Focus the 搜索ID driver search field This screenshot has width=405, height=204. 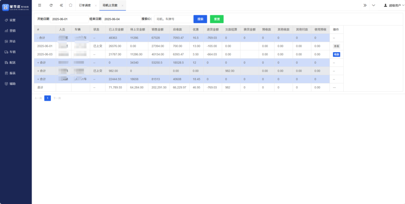172,19
